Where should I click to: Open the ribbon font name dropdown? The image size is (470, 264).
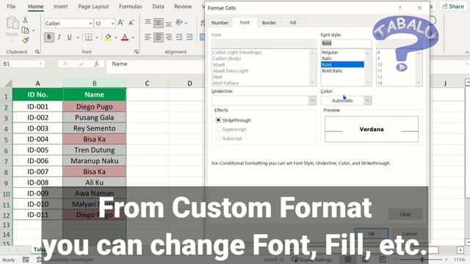90,23
